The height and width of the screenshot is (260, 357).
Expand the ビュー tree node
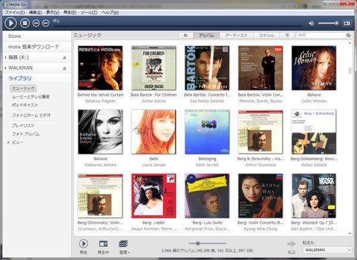pyautogui.click(x=8, y=142)
